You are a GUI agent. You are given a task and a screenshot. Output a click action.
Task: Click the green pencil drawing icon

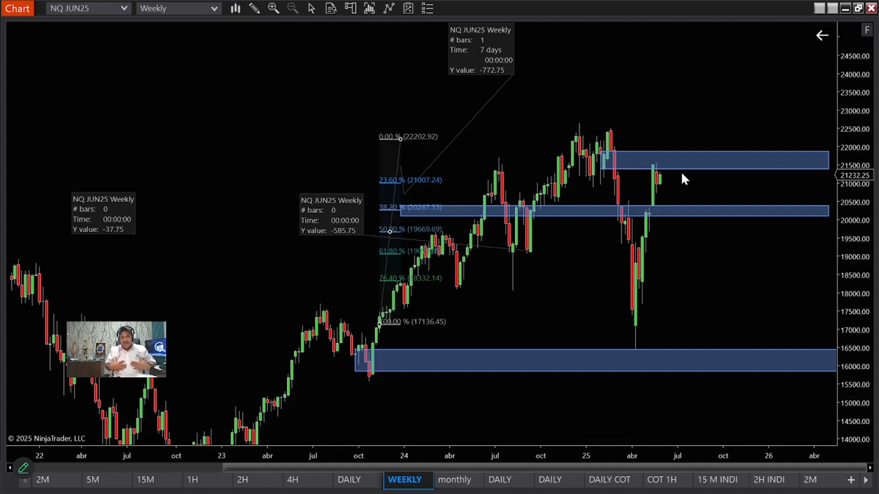[x=23, y=467]
